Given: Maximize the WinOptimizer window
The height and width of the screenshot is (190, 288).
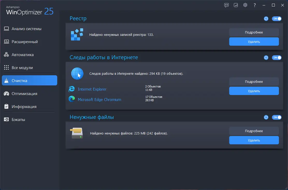Looking at the screenshot, I should (x=273, y=5).
